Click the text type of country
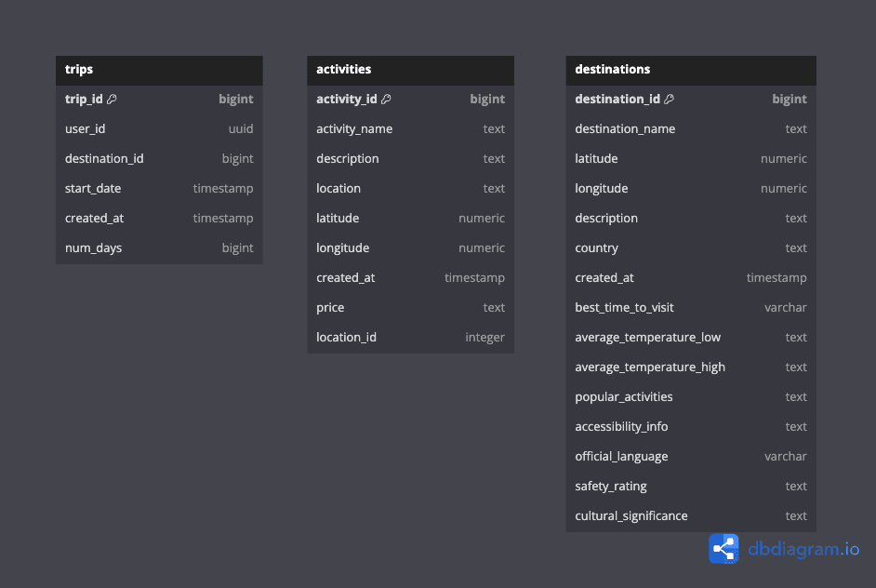The image size is (876, 588). [x=796, y=247]
